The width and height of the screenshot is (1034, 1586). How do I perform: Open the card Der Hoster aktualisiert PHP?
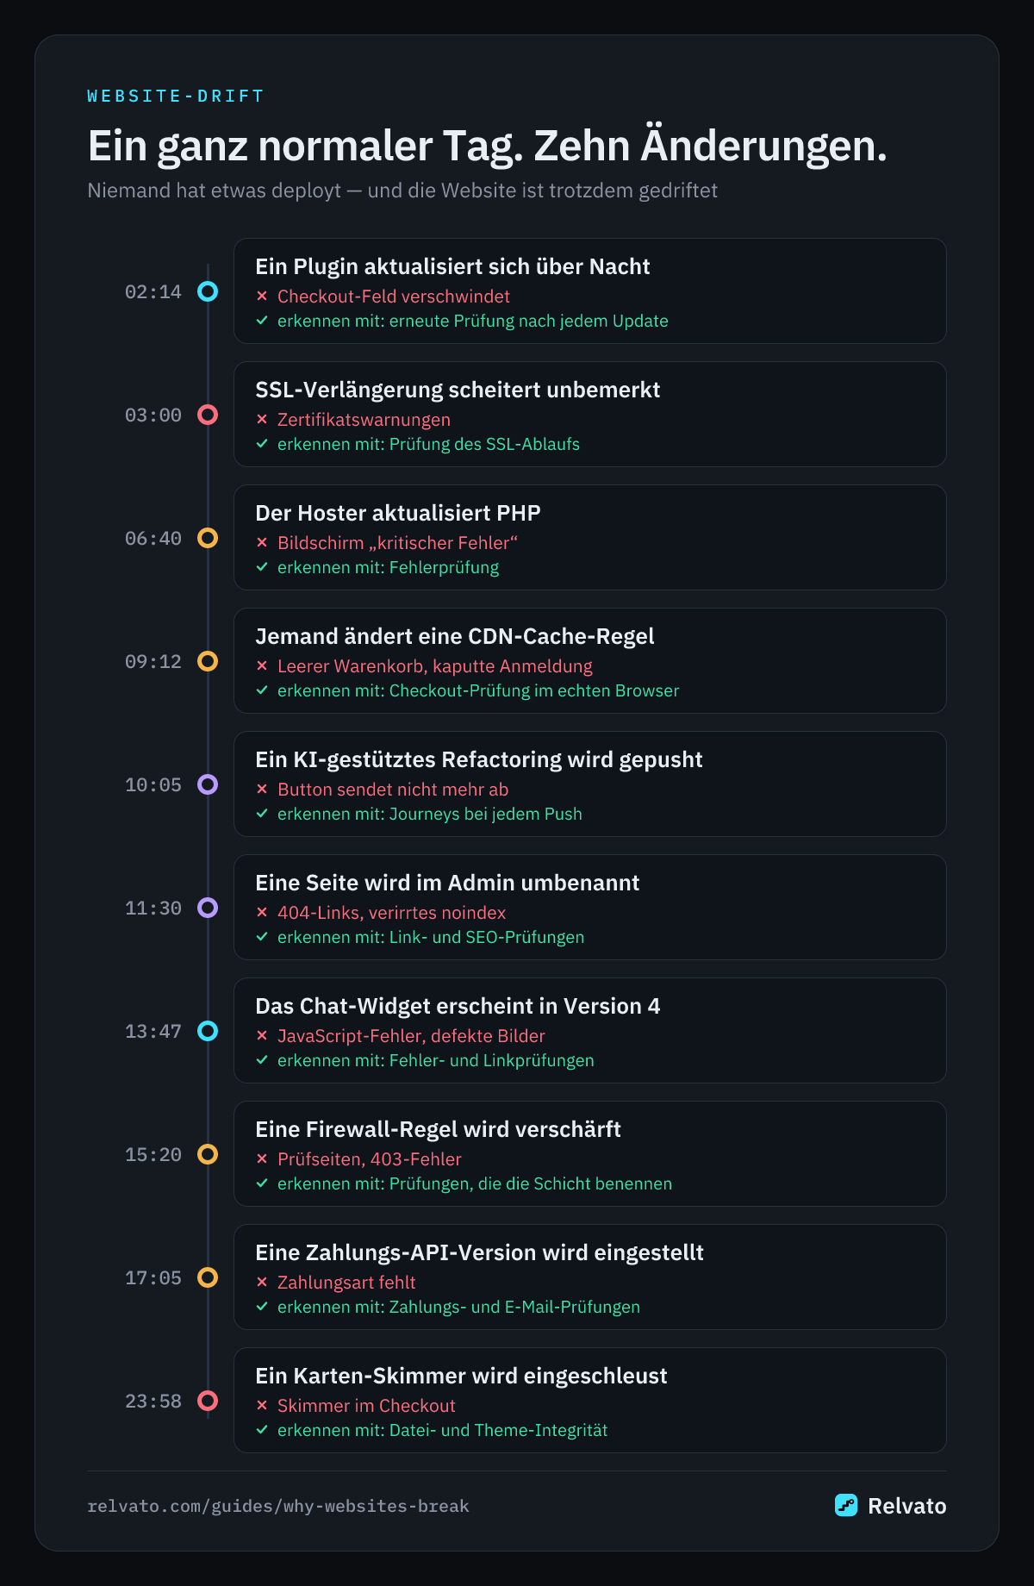point(590,538)
